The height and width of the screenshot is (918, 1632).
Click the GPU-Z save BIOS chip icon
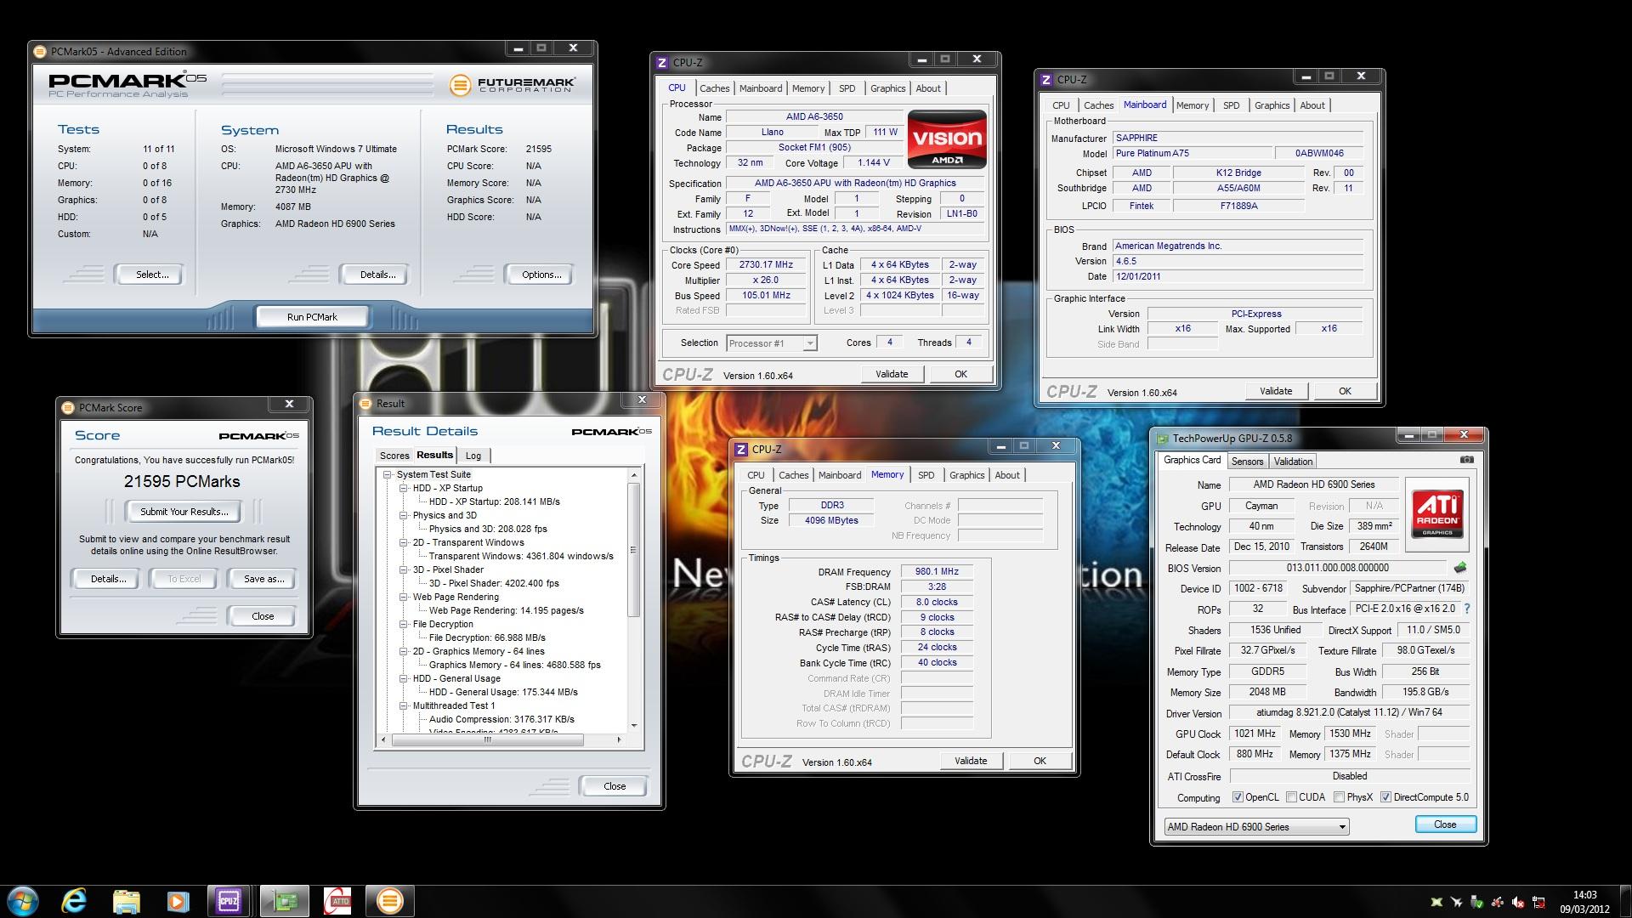(1460, 567)
